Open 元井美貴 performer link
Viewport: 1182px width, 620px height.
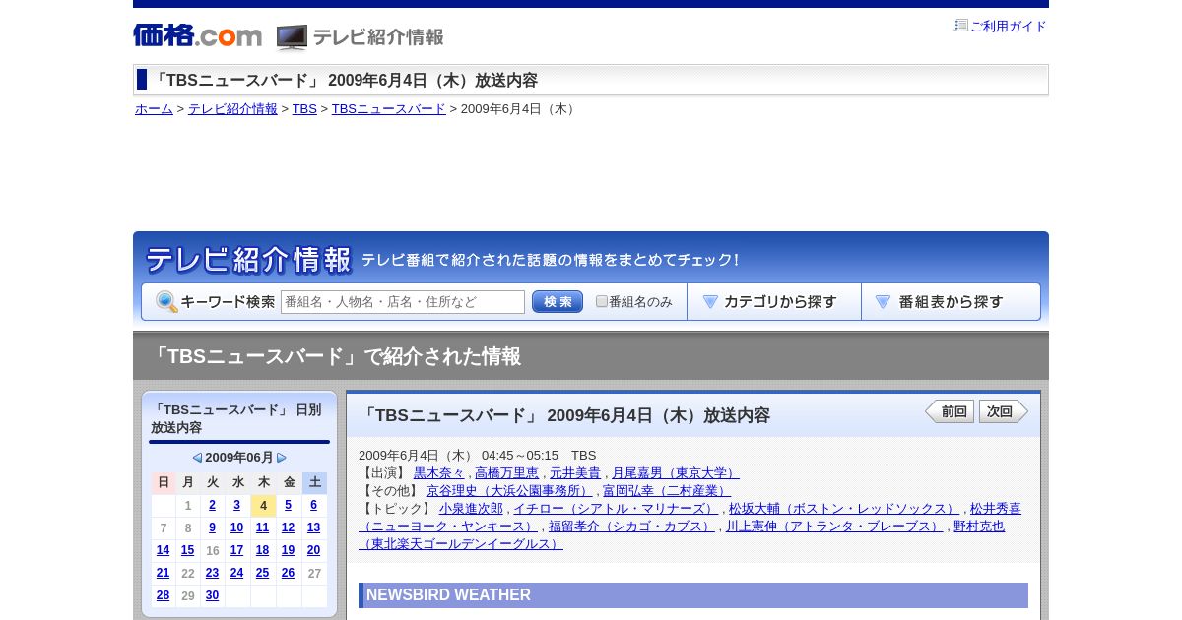pos(575,473)
